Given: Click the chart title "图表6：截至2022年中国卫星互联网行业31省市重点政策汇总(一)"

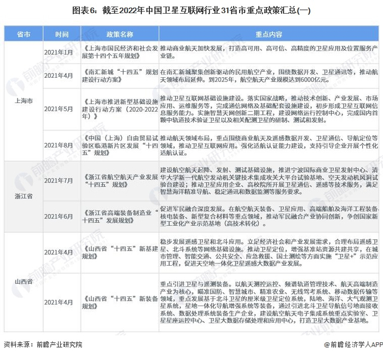Looking at the screenshot, I should [x=191, y=10].
